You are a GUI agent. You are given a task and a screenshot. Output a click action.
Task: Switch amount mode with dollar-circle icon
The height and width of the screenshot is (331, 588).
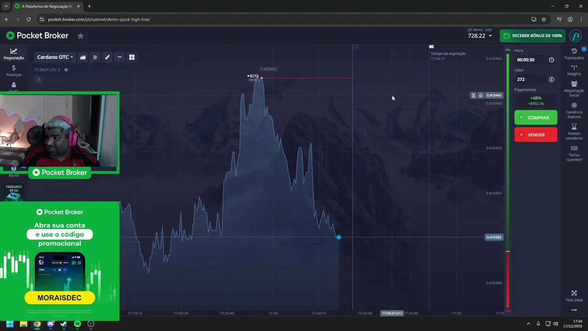(x=551, y=80)
